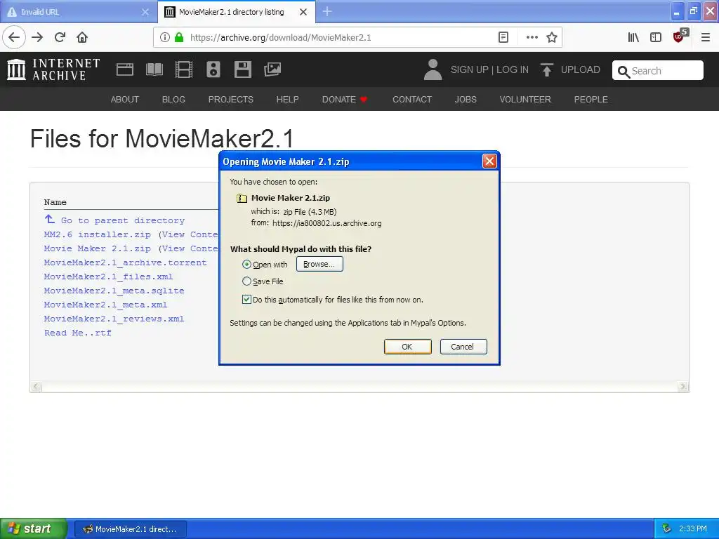This screenshot has width=719, height=539.
Task: Click the upload arrow icon
Action: [x=546, y=69]
